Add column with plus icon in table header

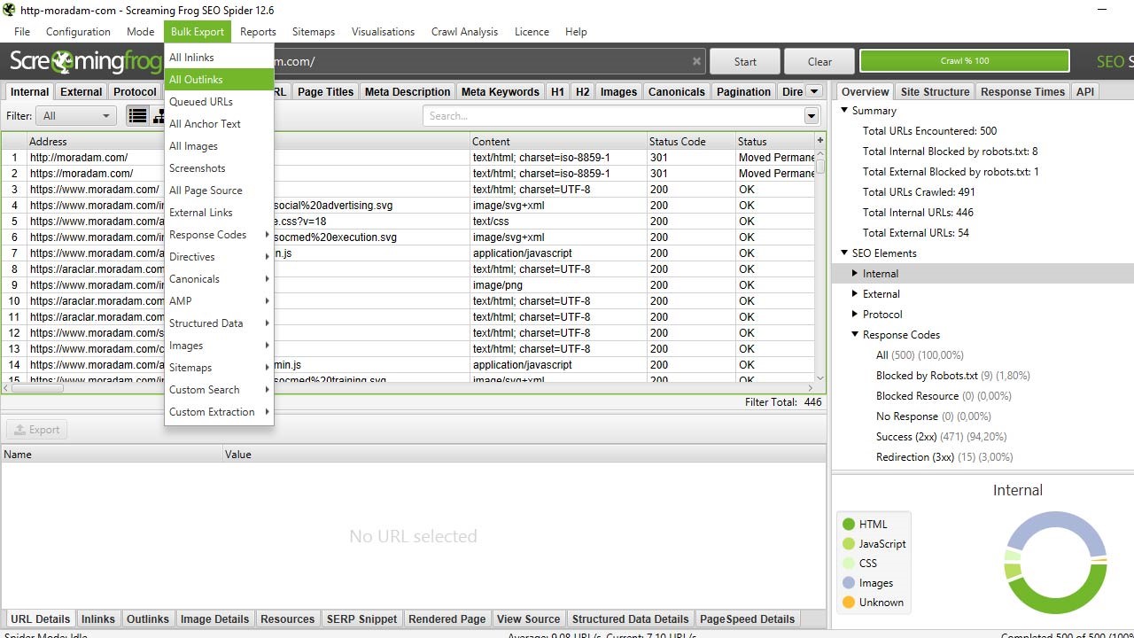coord(819,141)
